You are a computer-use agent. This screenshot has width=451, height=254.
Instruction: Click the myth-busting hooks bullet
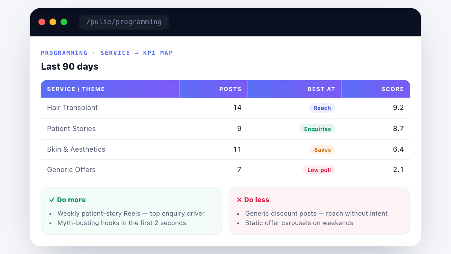pyautogui.click(x=122, y=223)
